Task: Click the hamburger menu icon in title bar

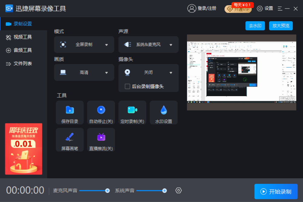Action: [x=280, y=8]
